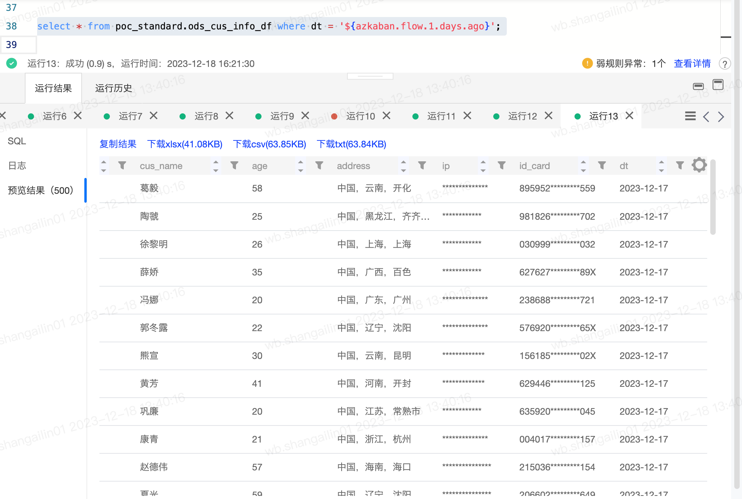This screenshot has width=742, height=499.
Task: Open table column settings gear
Action: click(x=699, y=165)
